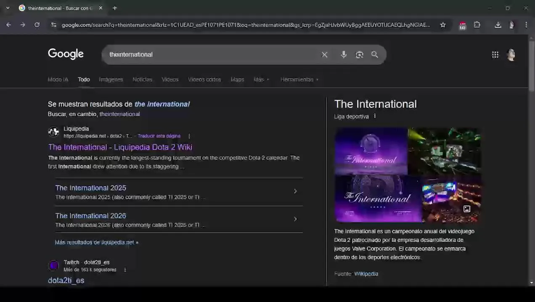The width and height of the screenshot is (535, 302).
Task: Go forward in browser history
Action: coord(23,25)
